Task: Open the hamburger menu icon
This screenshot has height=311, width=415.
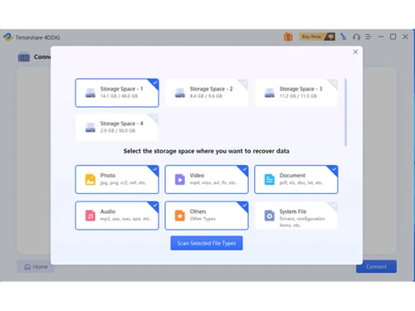Action: point(369,36)
